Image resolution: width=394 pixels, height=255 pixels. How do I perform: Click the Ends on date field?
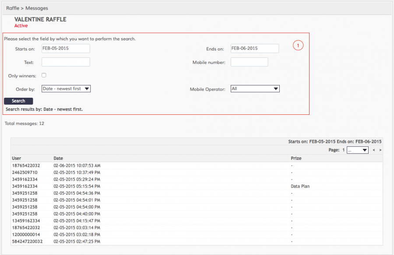(x=254, y=49)
